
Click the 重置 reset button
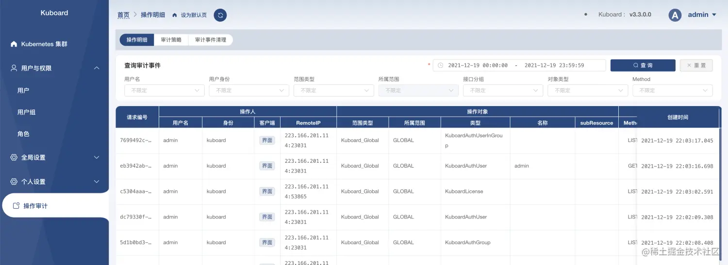(x=696, y=65)
